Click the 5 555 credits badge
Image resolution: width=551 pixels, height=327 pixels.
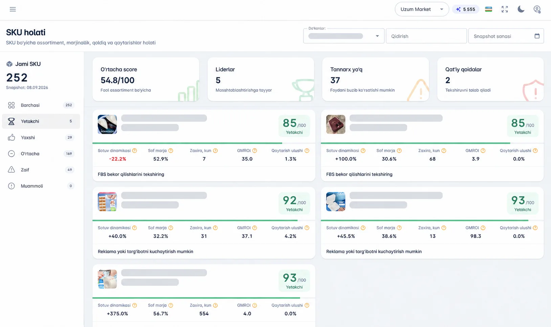point(466,9)
